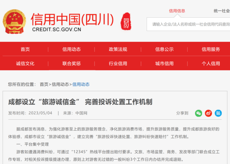The height and width of the screenshot is (164, 230).
Task: Click the source text 中国网
Action: click(81, 113)
